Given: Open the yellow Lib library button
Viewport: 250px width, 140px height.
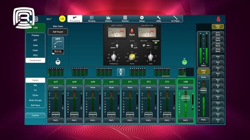Looking at the screenshot, I should pos(62,19).
